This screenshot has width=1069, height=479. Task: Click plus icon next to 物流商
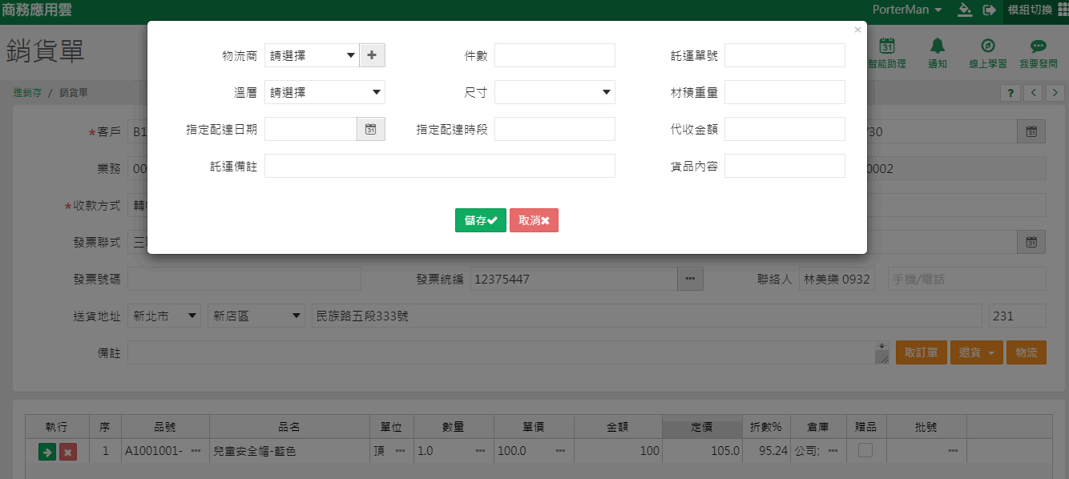tap(372, 55)
